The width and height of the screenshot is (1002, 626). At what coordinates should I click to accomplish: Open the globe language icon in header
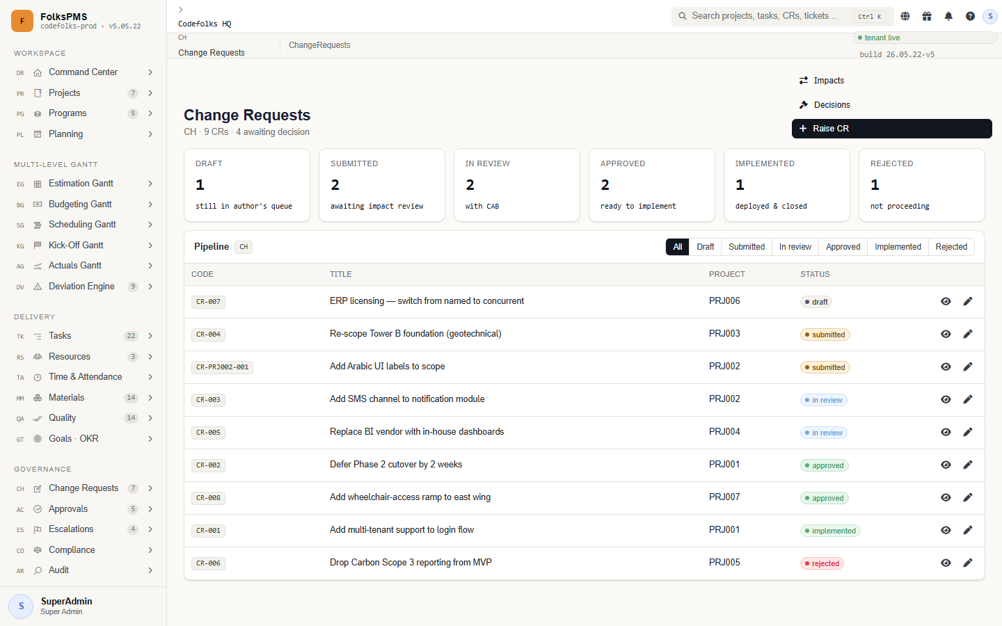[905, 16]
